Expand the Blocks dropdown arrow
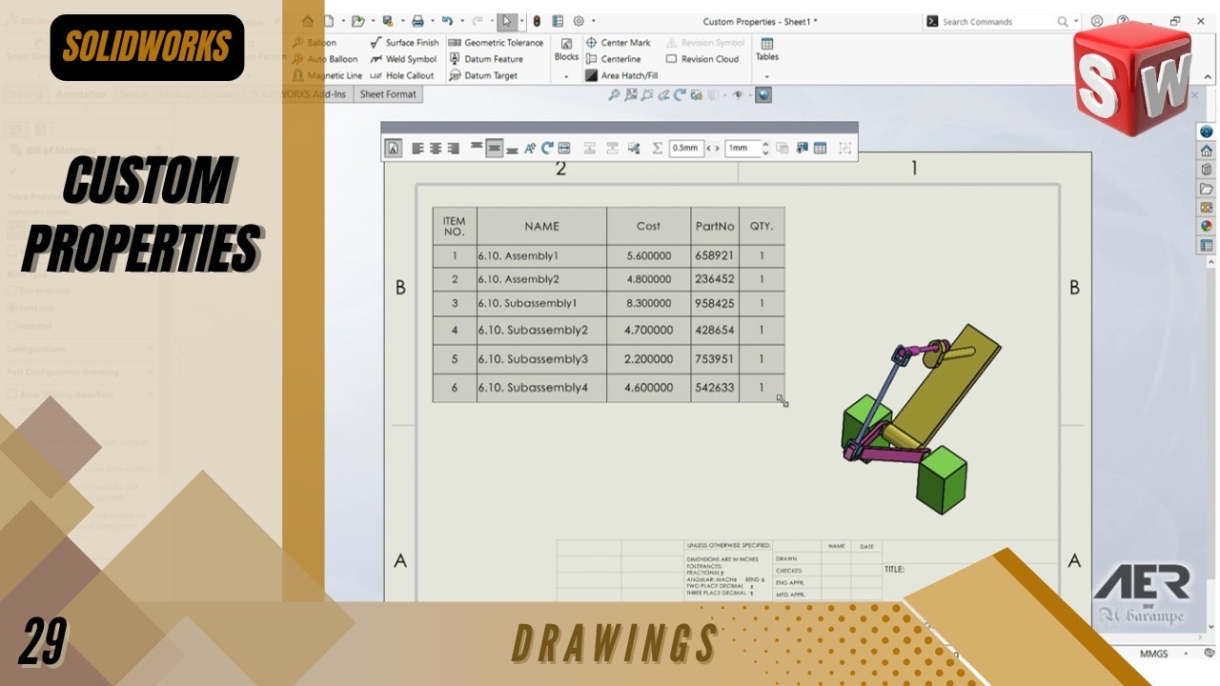 (566, 76)
